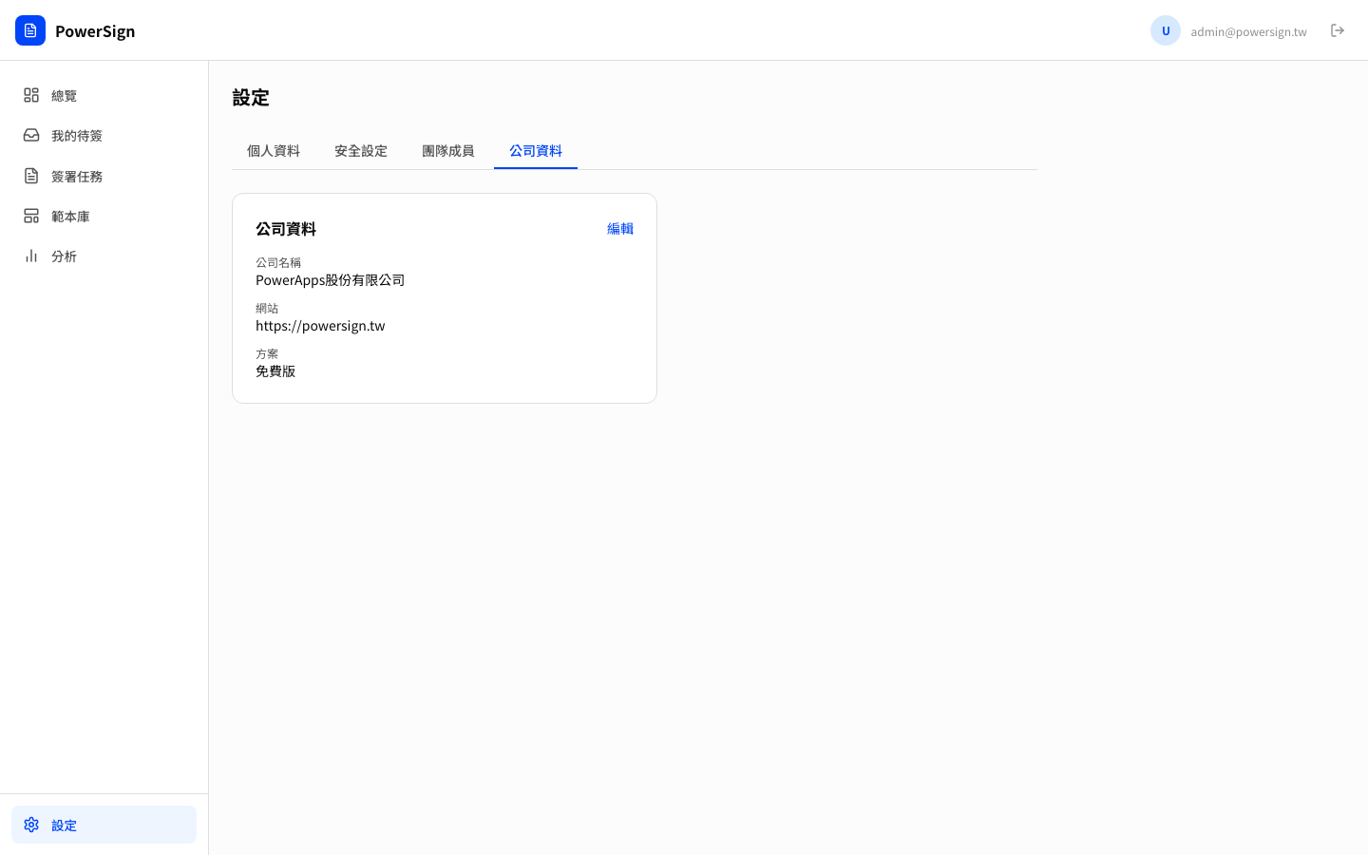Switch to the 安全設定 tab
This screenshot has width=1368, height=855.
[x=361, y=150]
